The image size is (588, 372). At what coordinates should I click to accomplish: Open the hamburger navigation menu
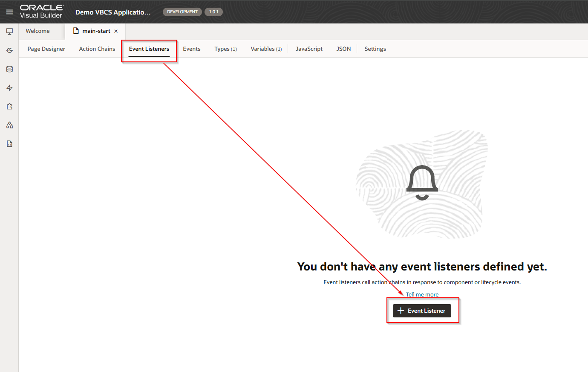click(x=9, y=12)
